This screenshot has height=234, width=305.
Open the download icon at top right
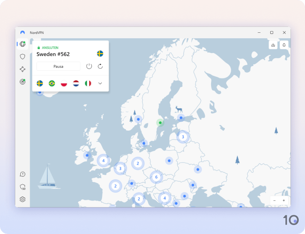click(x=273, y=45)
